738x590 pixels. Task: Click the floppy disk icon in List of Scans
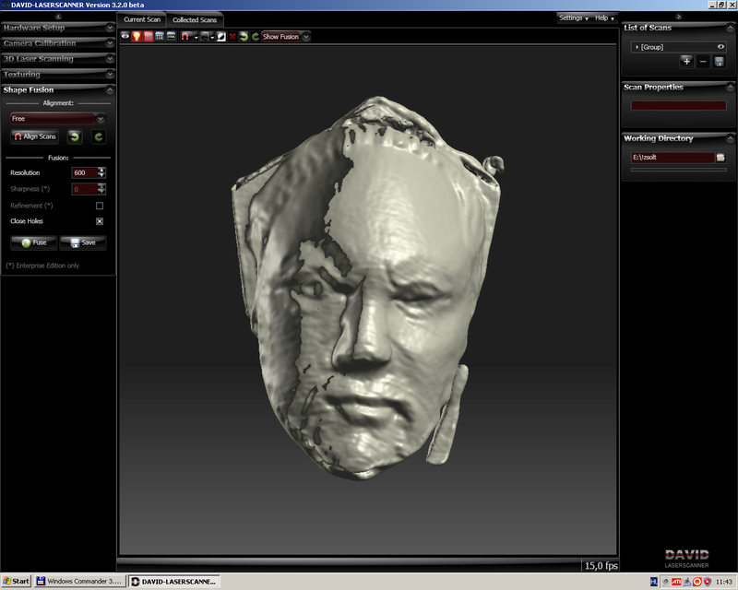[x=719, y=61]
